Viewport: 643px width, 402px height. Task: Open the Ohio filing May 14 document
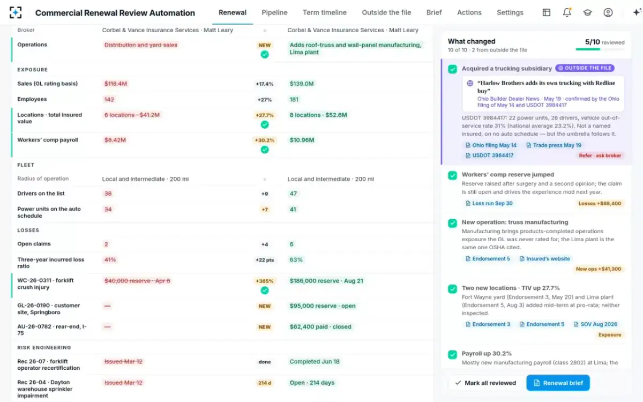[x=491, y=145]
